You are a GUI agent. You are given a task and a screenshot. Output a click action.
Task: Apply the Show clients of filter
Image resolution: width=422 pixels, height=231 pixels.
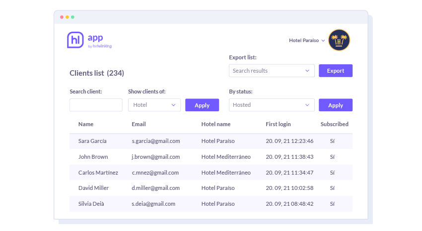(x=202, y=105)
